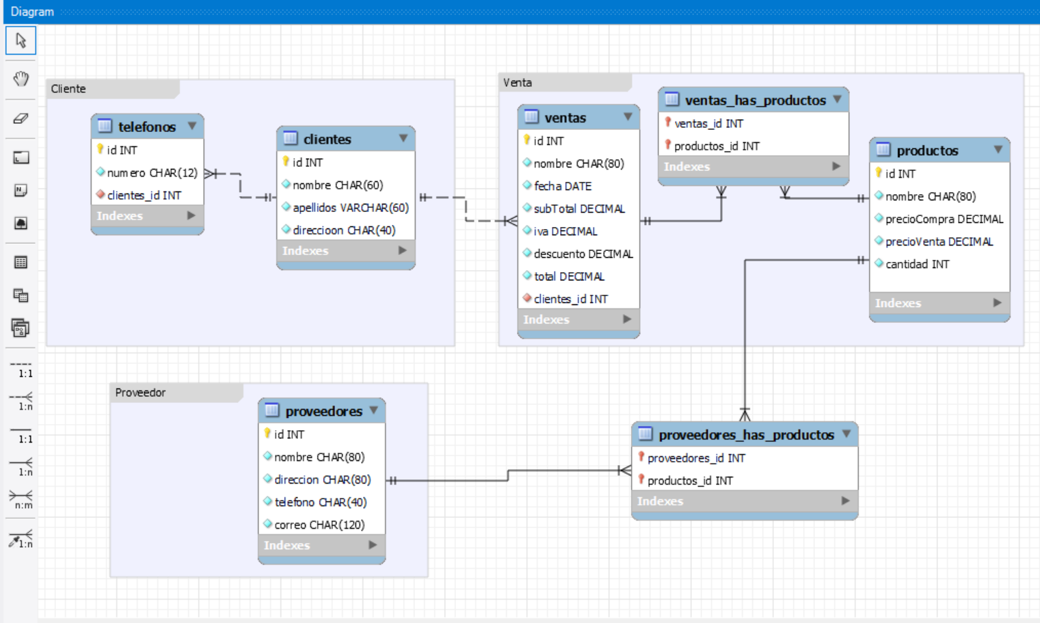Expand Indexes section of clientes table
Screen dimensions: 1040x623
point(402,250)
